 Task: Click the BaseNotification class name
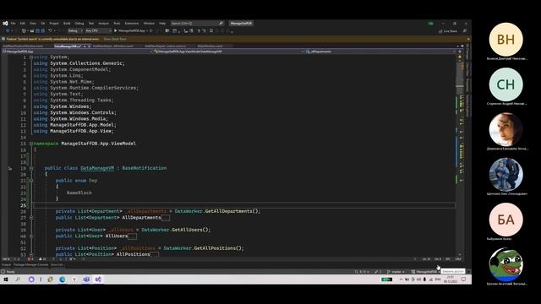tap(145, 168)
